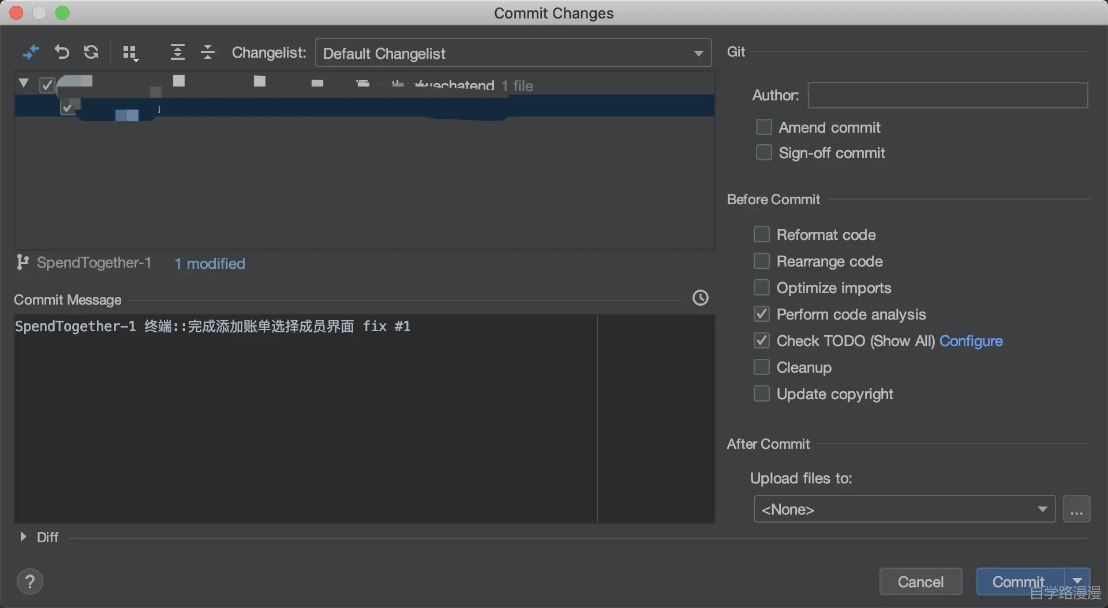Toggle the root changelist checkbox
This screenshot has height=608, width=1108.
(47, 85)
